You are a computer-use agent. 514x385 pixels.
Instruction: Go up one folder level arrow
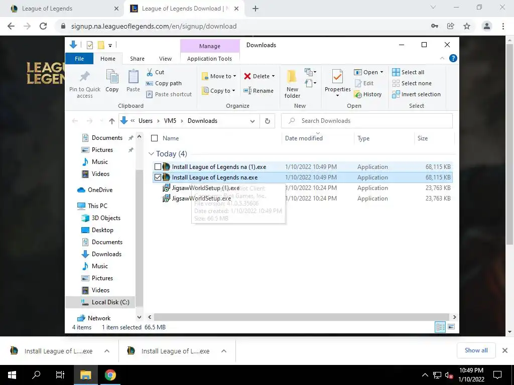pyautogui.click(x=112, y=121)
